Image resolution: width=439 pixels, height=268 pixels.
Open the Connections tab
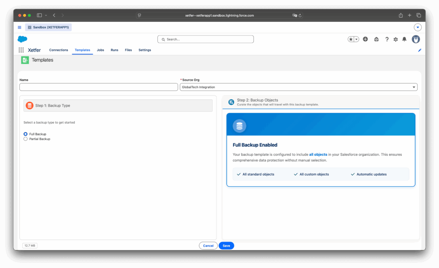tap(58, 50)
